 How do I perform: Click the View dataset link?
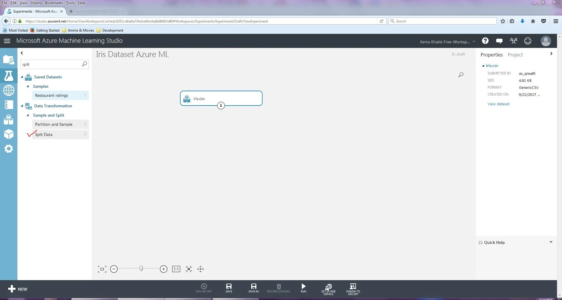click(498, 104)
